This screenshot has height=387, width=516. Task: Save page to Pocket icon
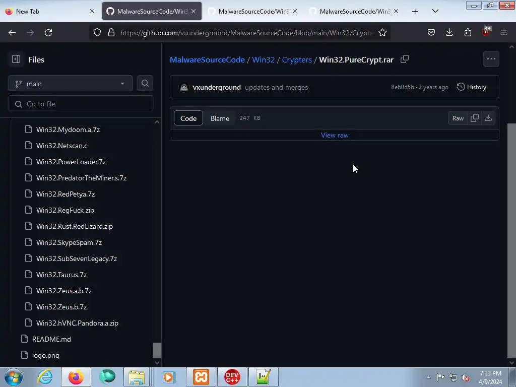coord(431,32)
